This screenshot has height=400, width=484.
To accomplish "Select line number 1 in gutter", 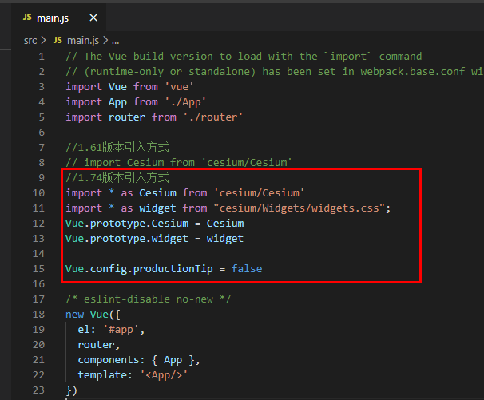I will (42, 57).
